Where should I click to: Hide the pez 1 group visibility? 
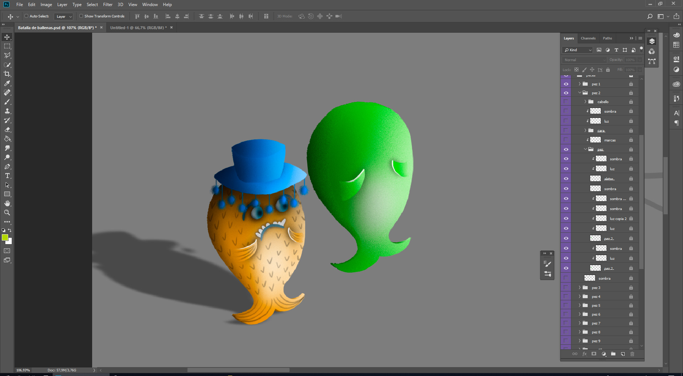point(566,84)
